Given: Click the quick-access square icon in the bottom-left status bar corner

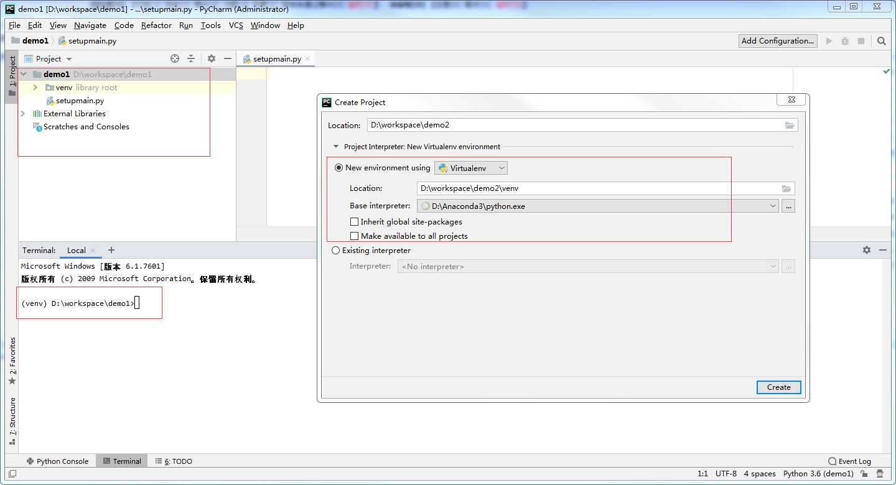Looking at the screenshot, I should (12, 474).
